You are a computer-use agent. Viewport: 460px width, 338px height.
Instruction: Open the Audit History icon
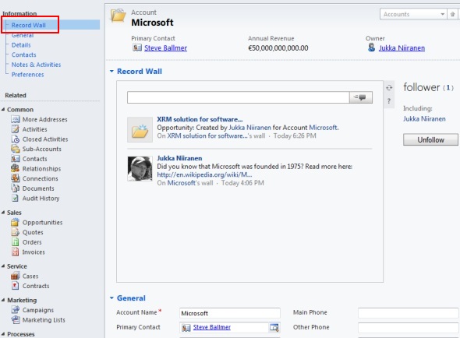(x=16, y=198)
